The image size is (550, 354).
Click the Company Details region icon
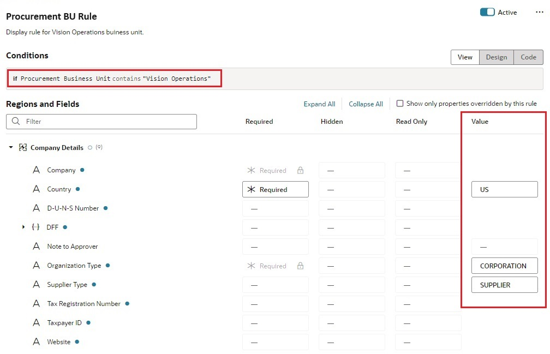tap(23, 148)
